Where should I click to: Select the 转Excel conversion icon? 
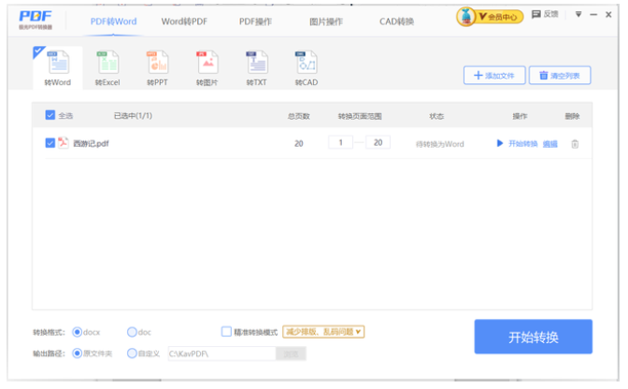tap(107, 65)
